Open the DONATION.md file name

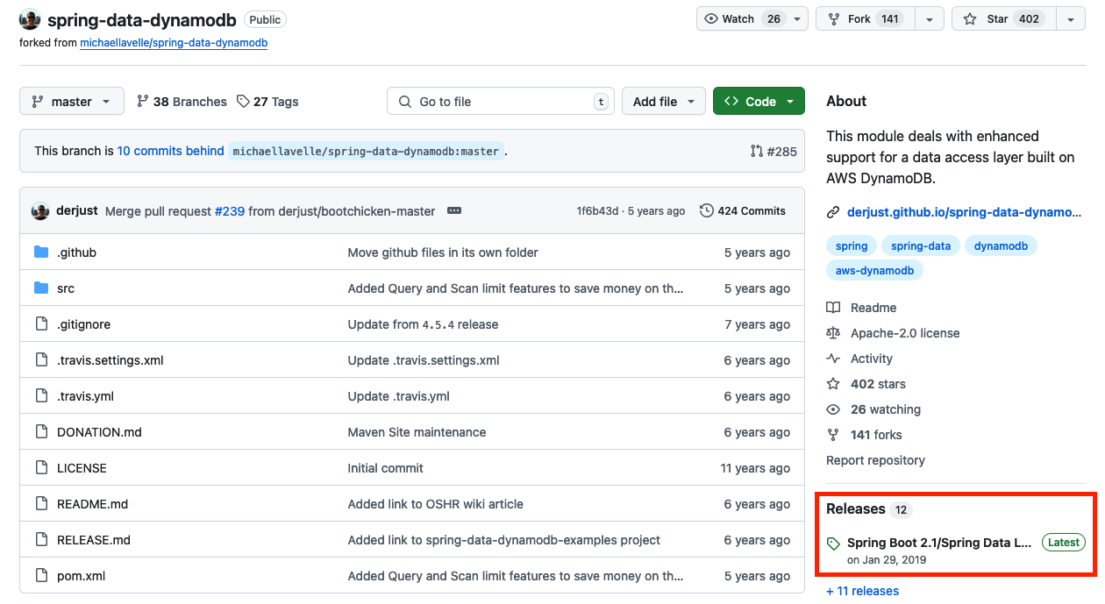click(x=99, y=432)
